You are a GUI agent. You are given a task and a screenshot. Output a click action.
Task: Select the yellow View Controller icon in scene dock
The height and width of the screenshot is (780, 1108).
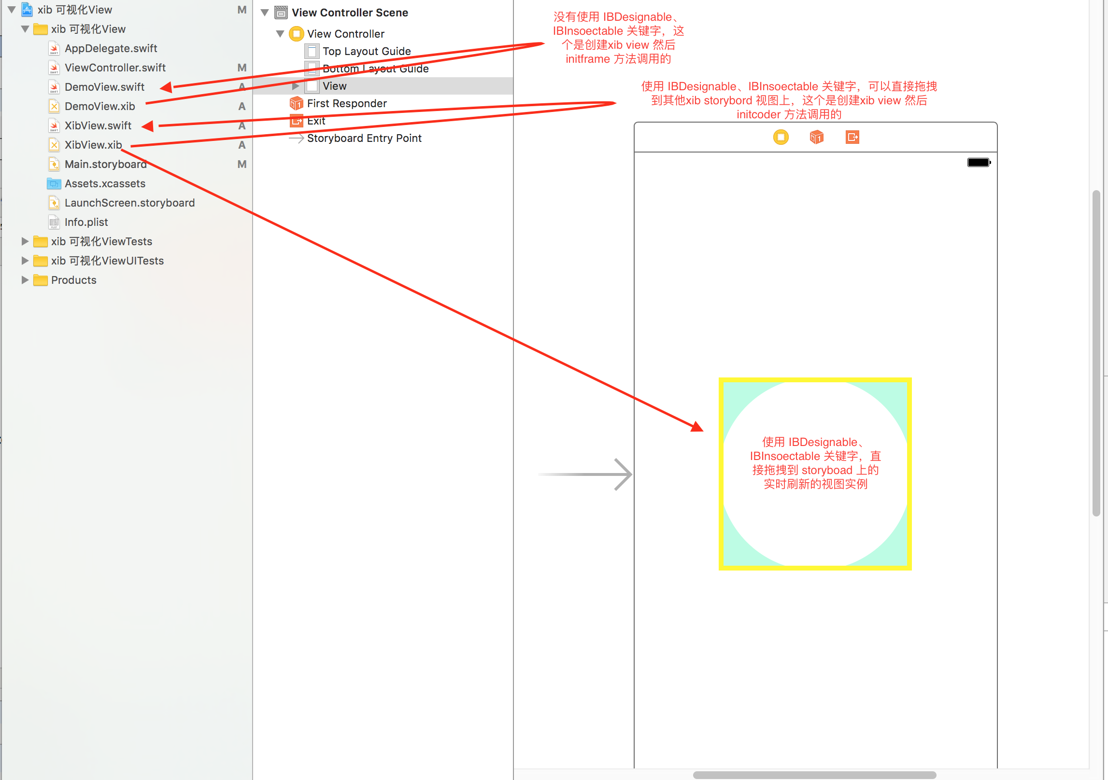point(781,137)
